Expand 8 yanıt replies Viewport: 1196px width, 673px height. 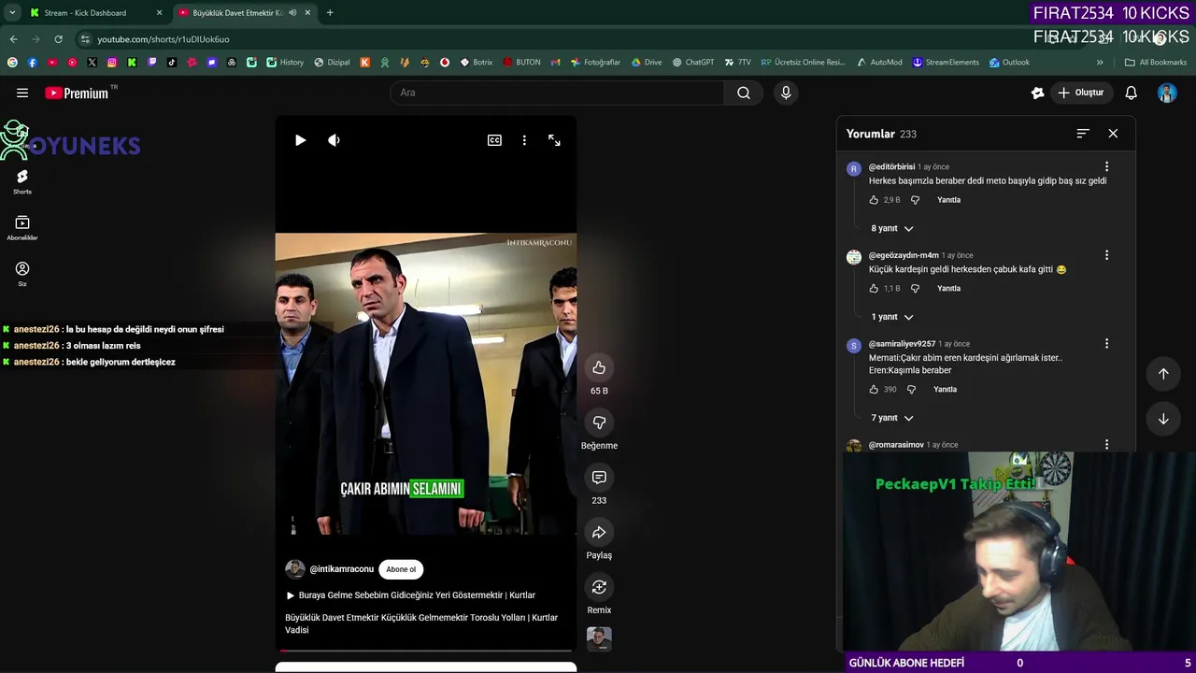[892, 228]
